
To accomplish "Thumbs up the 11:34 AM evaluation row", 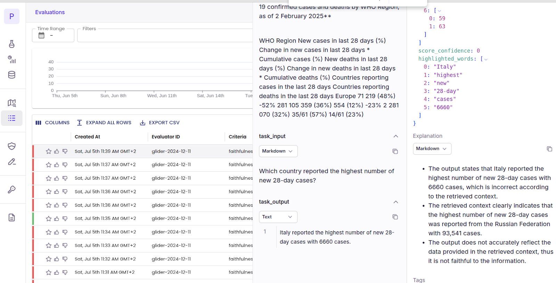I will 57,232.
